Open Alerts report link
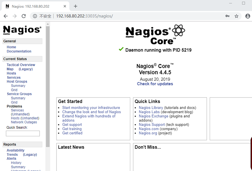Viewport: 252px width, 171px height. (x=11, y=158)
